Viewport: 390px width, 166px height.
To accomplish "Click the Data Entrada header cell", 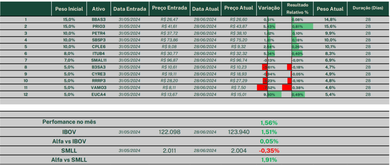I will 129,9.
